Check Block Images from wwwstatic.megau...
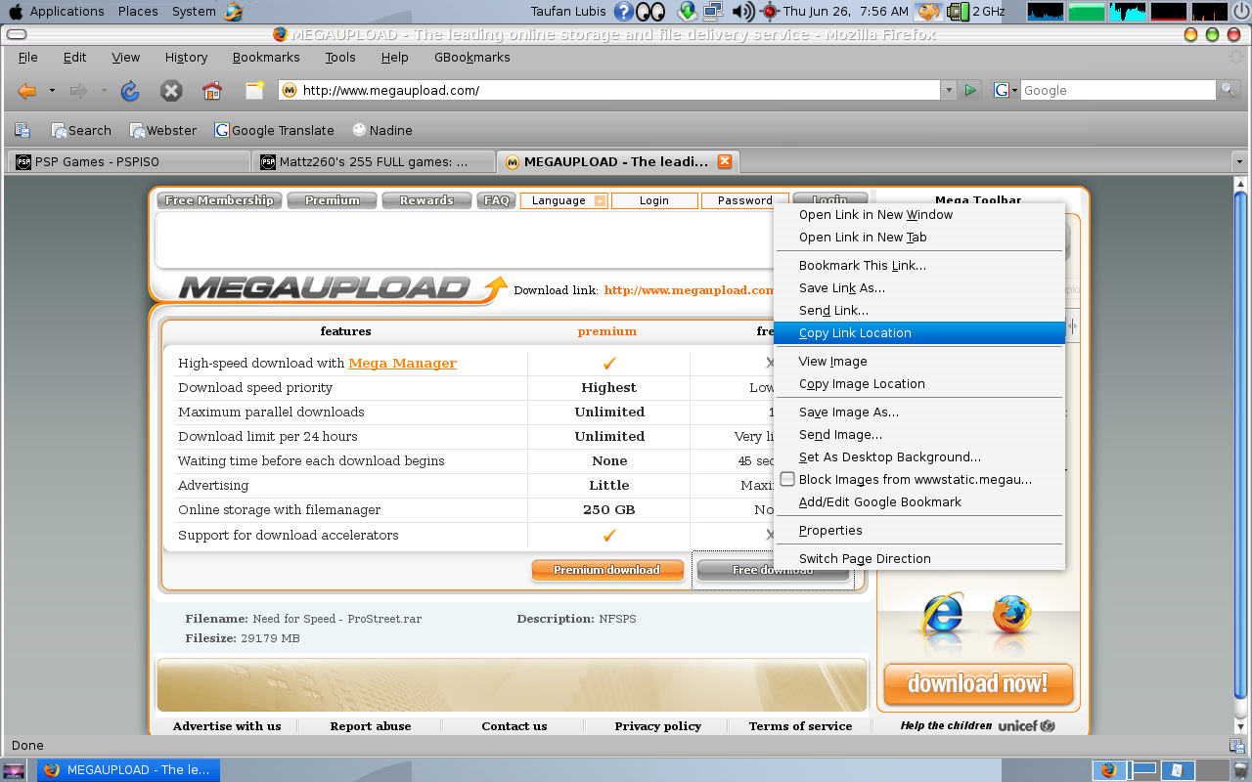The image size is (1252, 782). point(787,479)
